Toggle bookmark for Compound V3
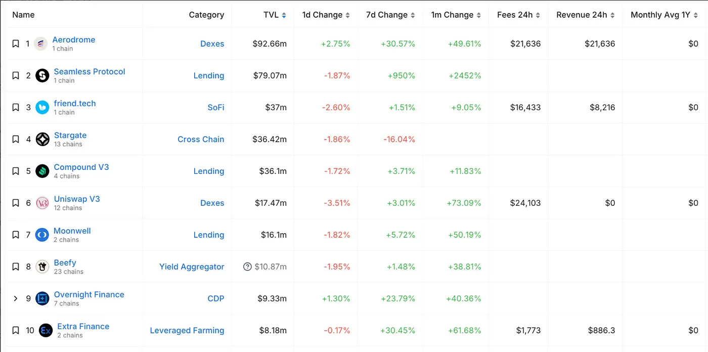The height and width of the screenshot is (352, 708). tap(16, 171)
